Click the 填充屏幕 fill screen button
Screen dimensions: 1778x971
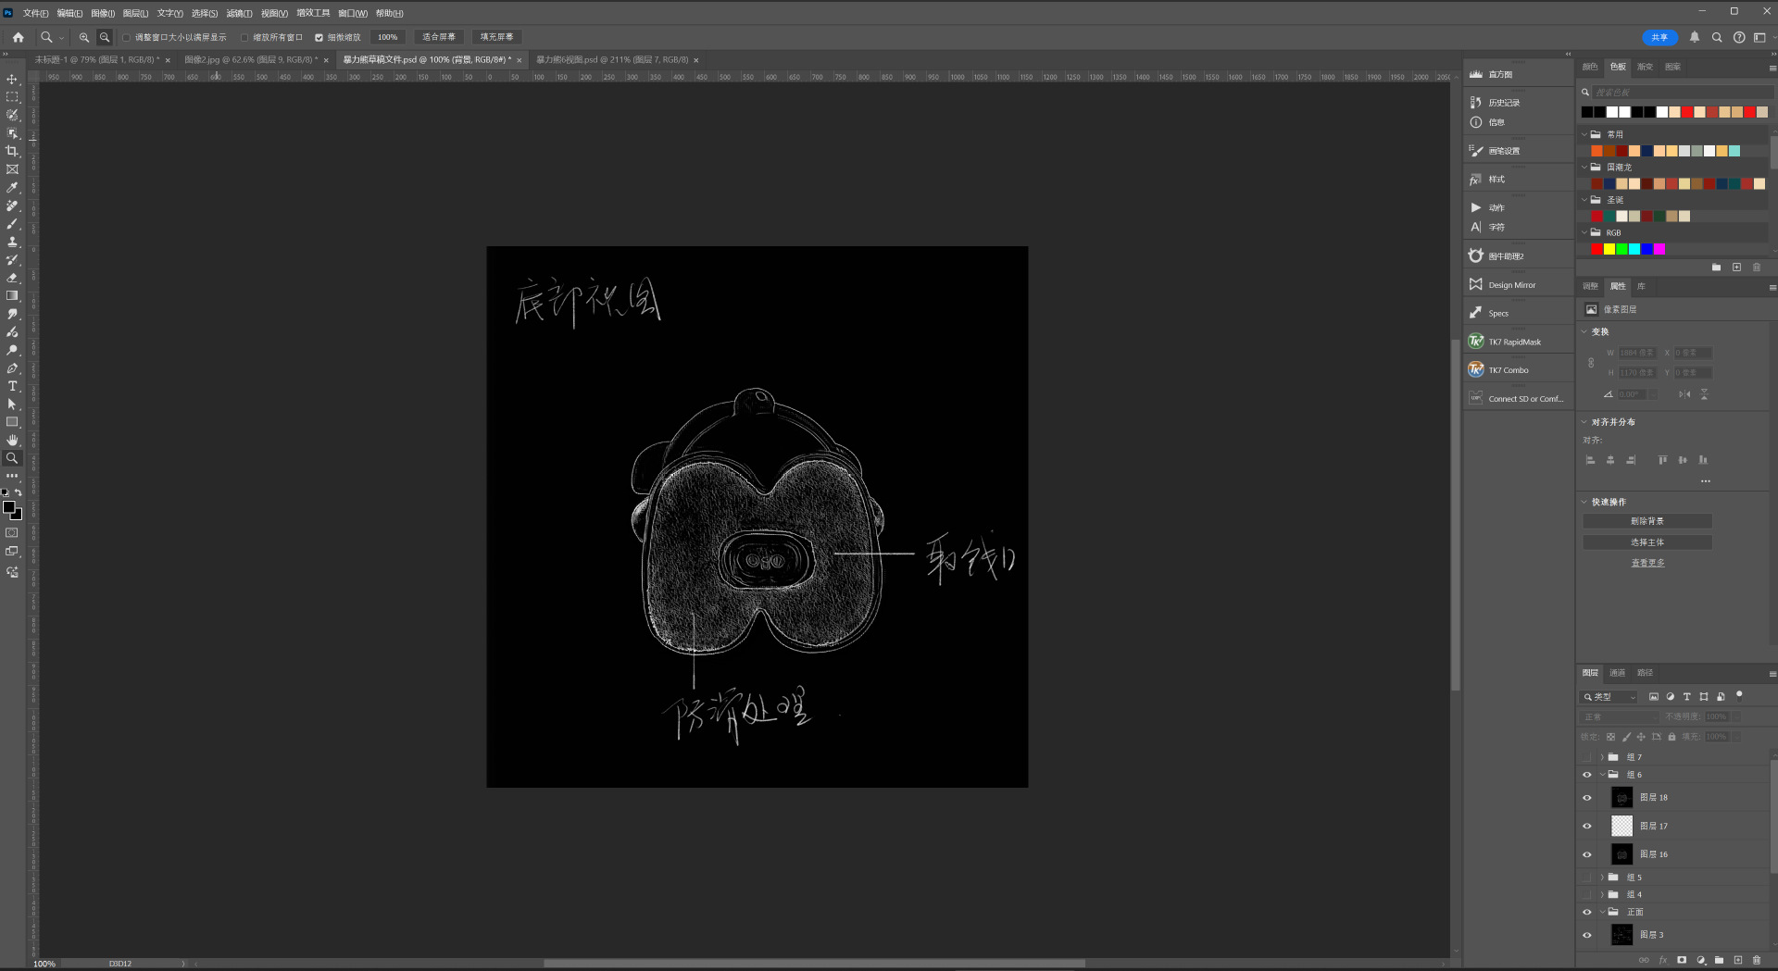[496, 37]
